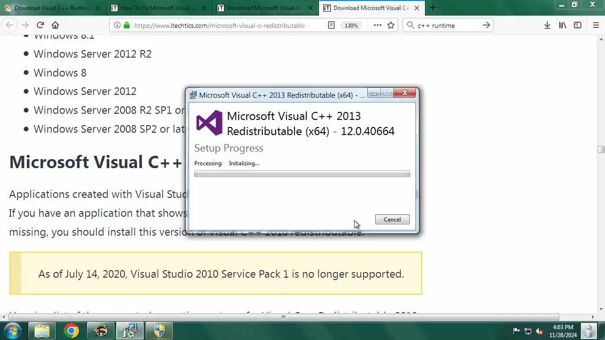Screen dimensions: 605x340
Task: Click the green padlock site security icon
Action: 126,25
